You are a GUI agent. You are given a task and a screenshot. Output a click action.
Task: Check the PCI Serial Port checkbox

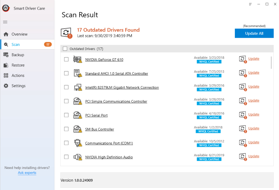[x=66, y=115]
